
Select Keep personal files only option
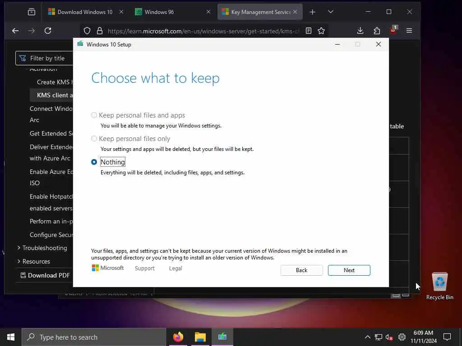pyautogui.click(x=94, y=139)
